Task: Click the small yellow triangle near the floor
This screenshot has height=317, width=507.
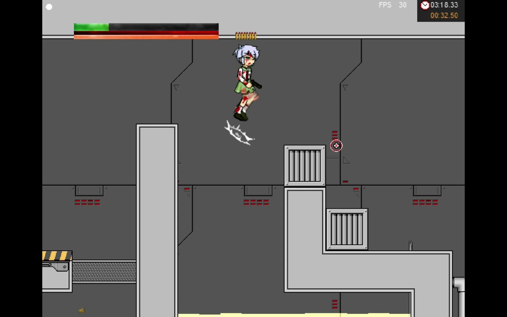Action: (82, 310)
